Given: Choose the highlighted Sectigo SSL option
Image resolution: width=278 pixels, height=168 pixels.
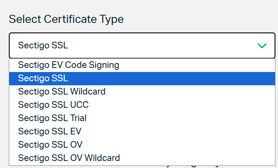Looking at the screenshot, I should point(43,78).
